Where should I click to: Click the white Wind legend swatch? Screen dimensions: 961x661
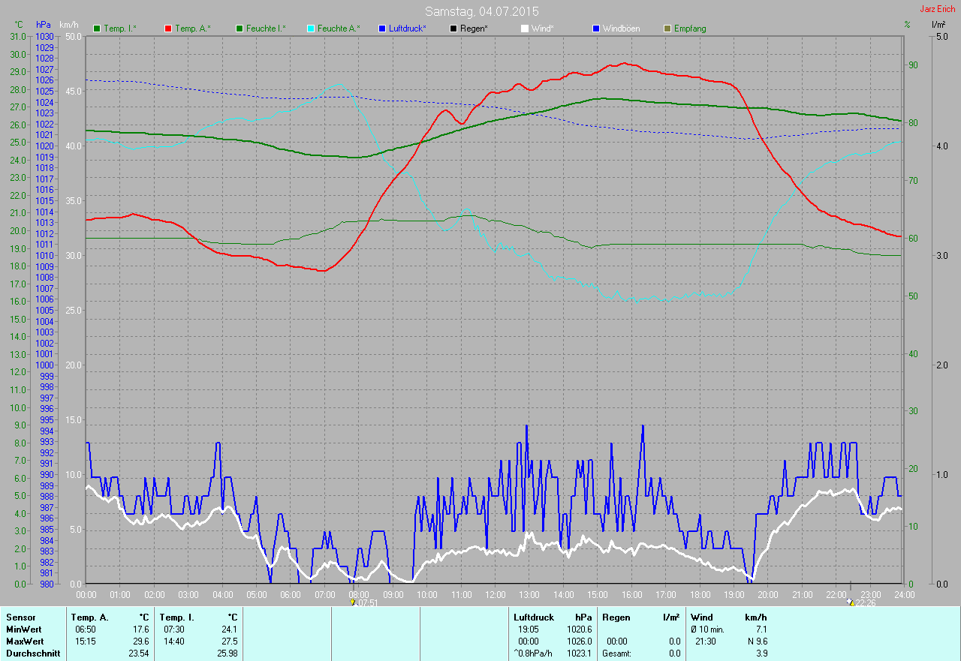tap(525, 29)
